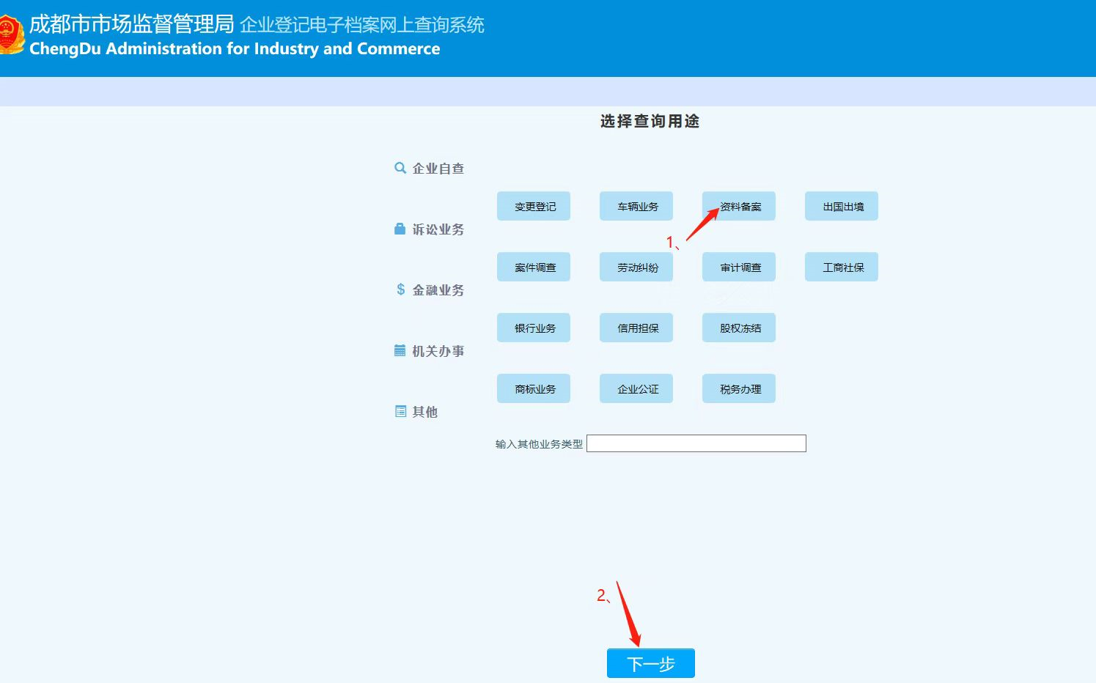Select the 资料备案 option

coord(739,207)
